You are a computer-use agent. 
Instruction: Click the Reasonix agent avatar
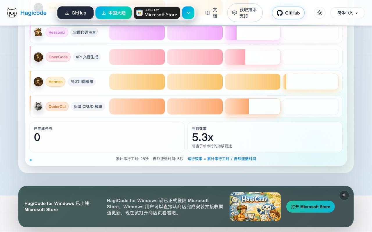pos(38,32)
